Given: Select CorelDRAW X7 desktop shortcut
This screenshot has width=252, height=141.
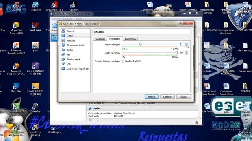Looking at the screenshot, I should click(16, 110).
